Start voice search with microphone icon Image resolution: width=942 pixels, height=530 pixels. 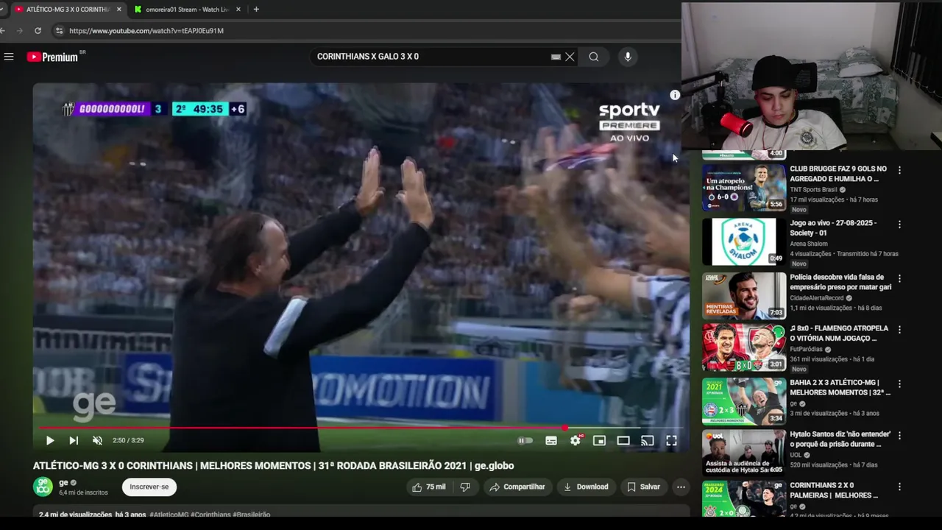point(627,57)
